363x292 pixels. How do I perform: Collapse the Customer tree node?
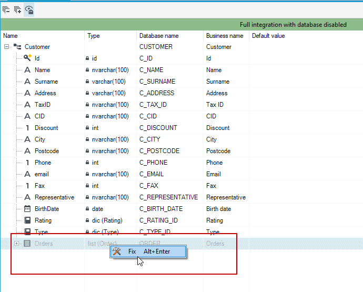(x=6, y=47)
